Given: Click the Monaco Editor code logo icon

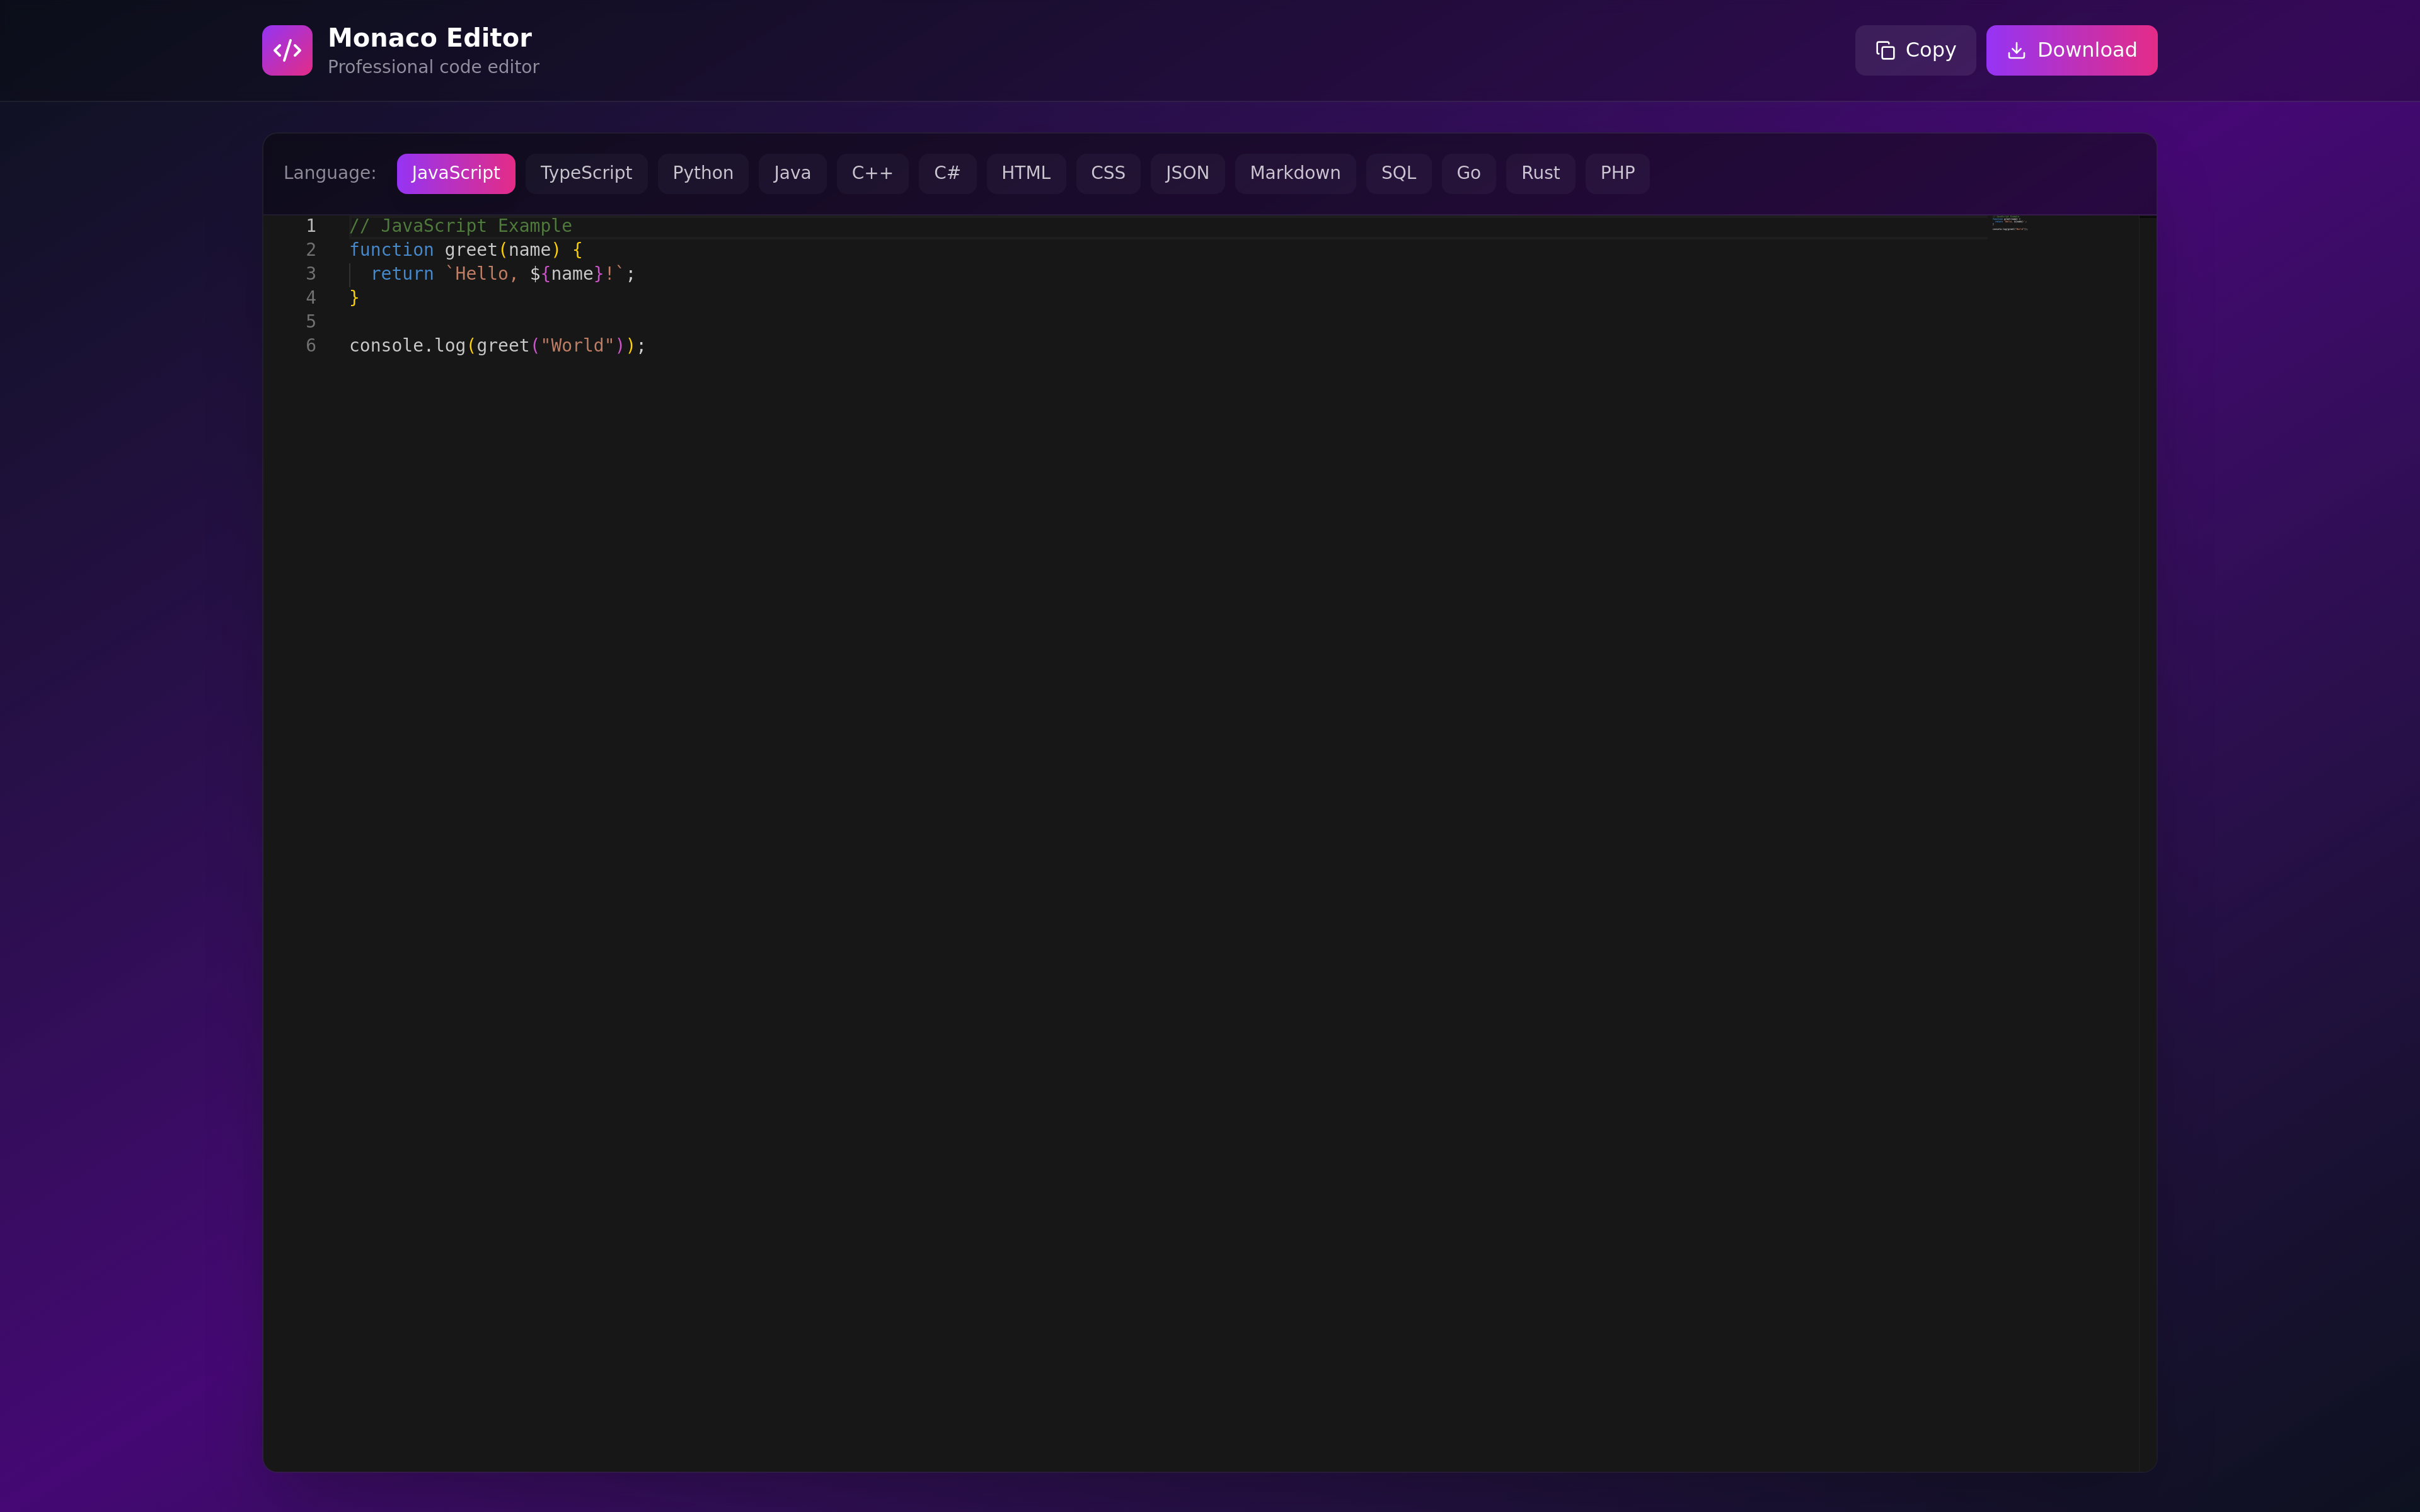Looking at the screenshot, I should pos(287,50).
